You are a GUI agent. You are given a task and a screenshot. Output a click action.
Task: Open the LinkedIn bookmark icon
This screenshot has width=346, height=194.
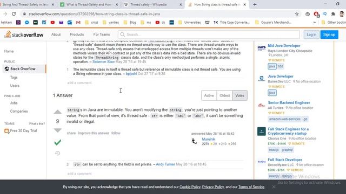tap(44, 23)
